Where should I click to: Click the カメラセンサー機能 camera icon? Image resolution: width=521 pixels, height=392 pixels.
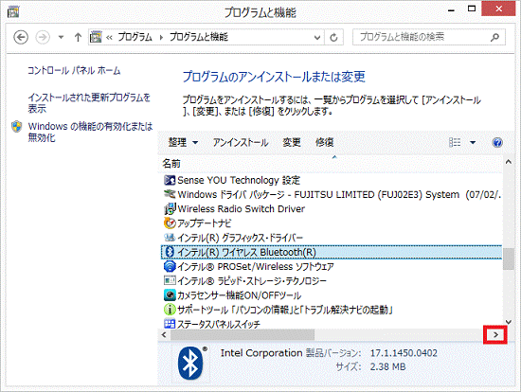[x=170, y=295]
